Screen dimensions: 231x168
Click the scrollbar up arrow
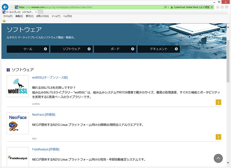pyautogui.click(x=228, y=27)
